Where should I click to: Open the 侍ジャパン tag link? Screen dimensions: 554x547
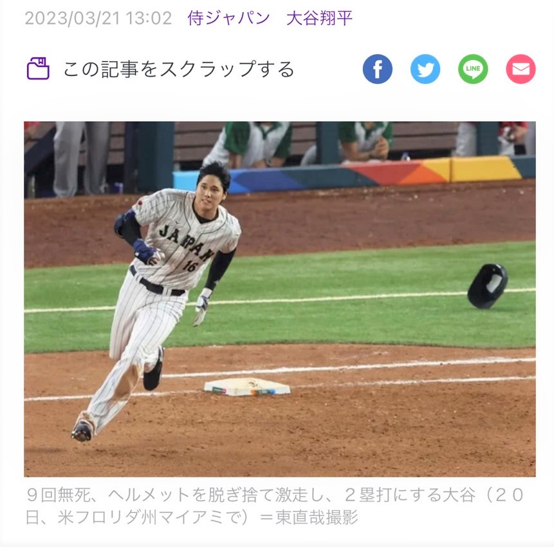point(228,17)
